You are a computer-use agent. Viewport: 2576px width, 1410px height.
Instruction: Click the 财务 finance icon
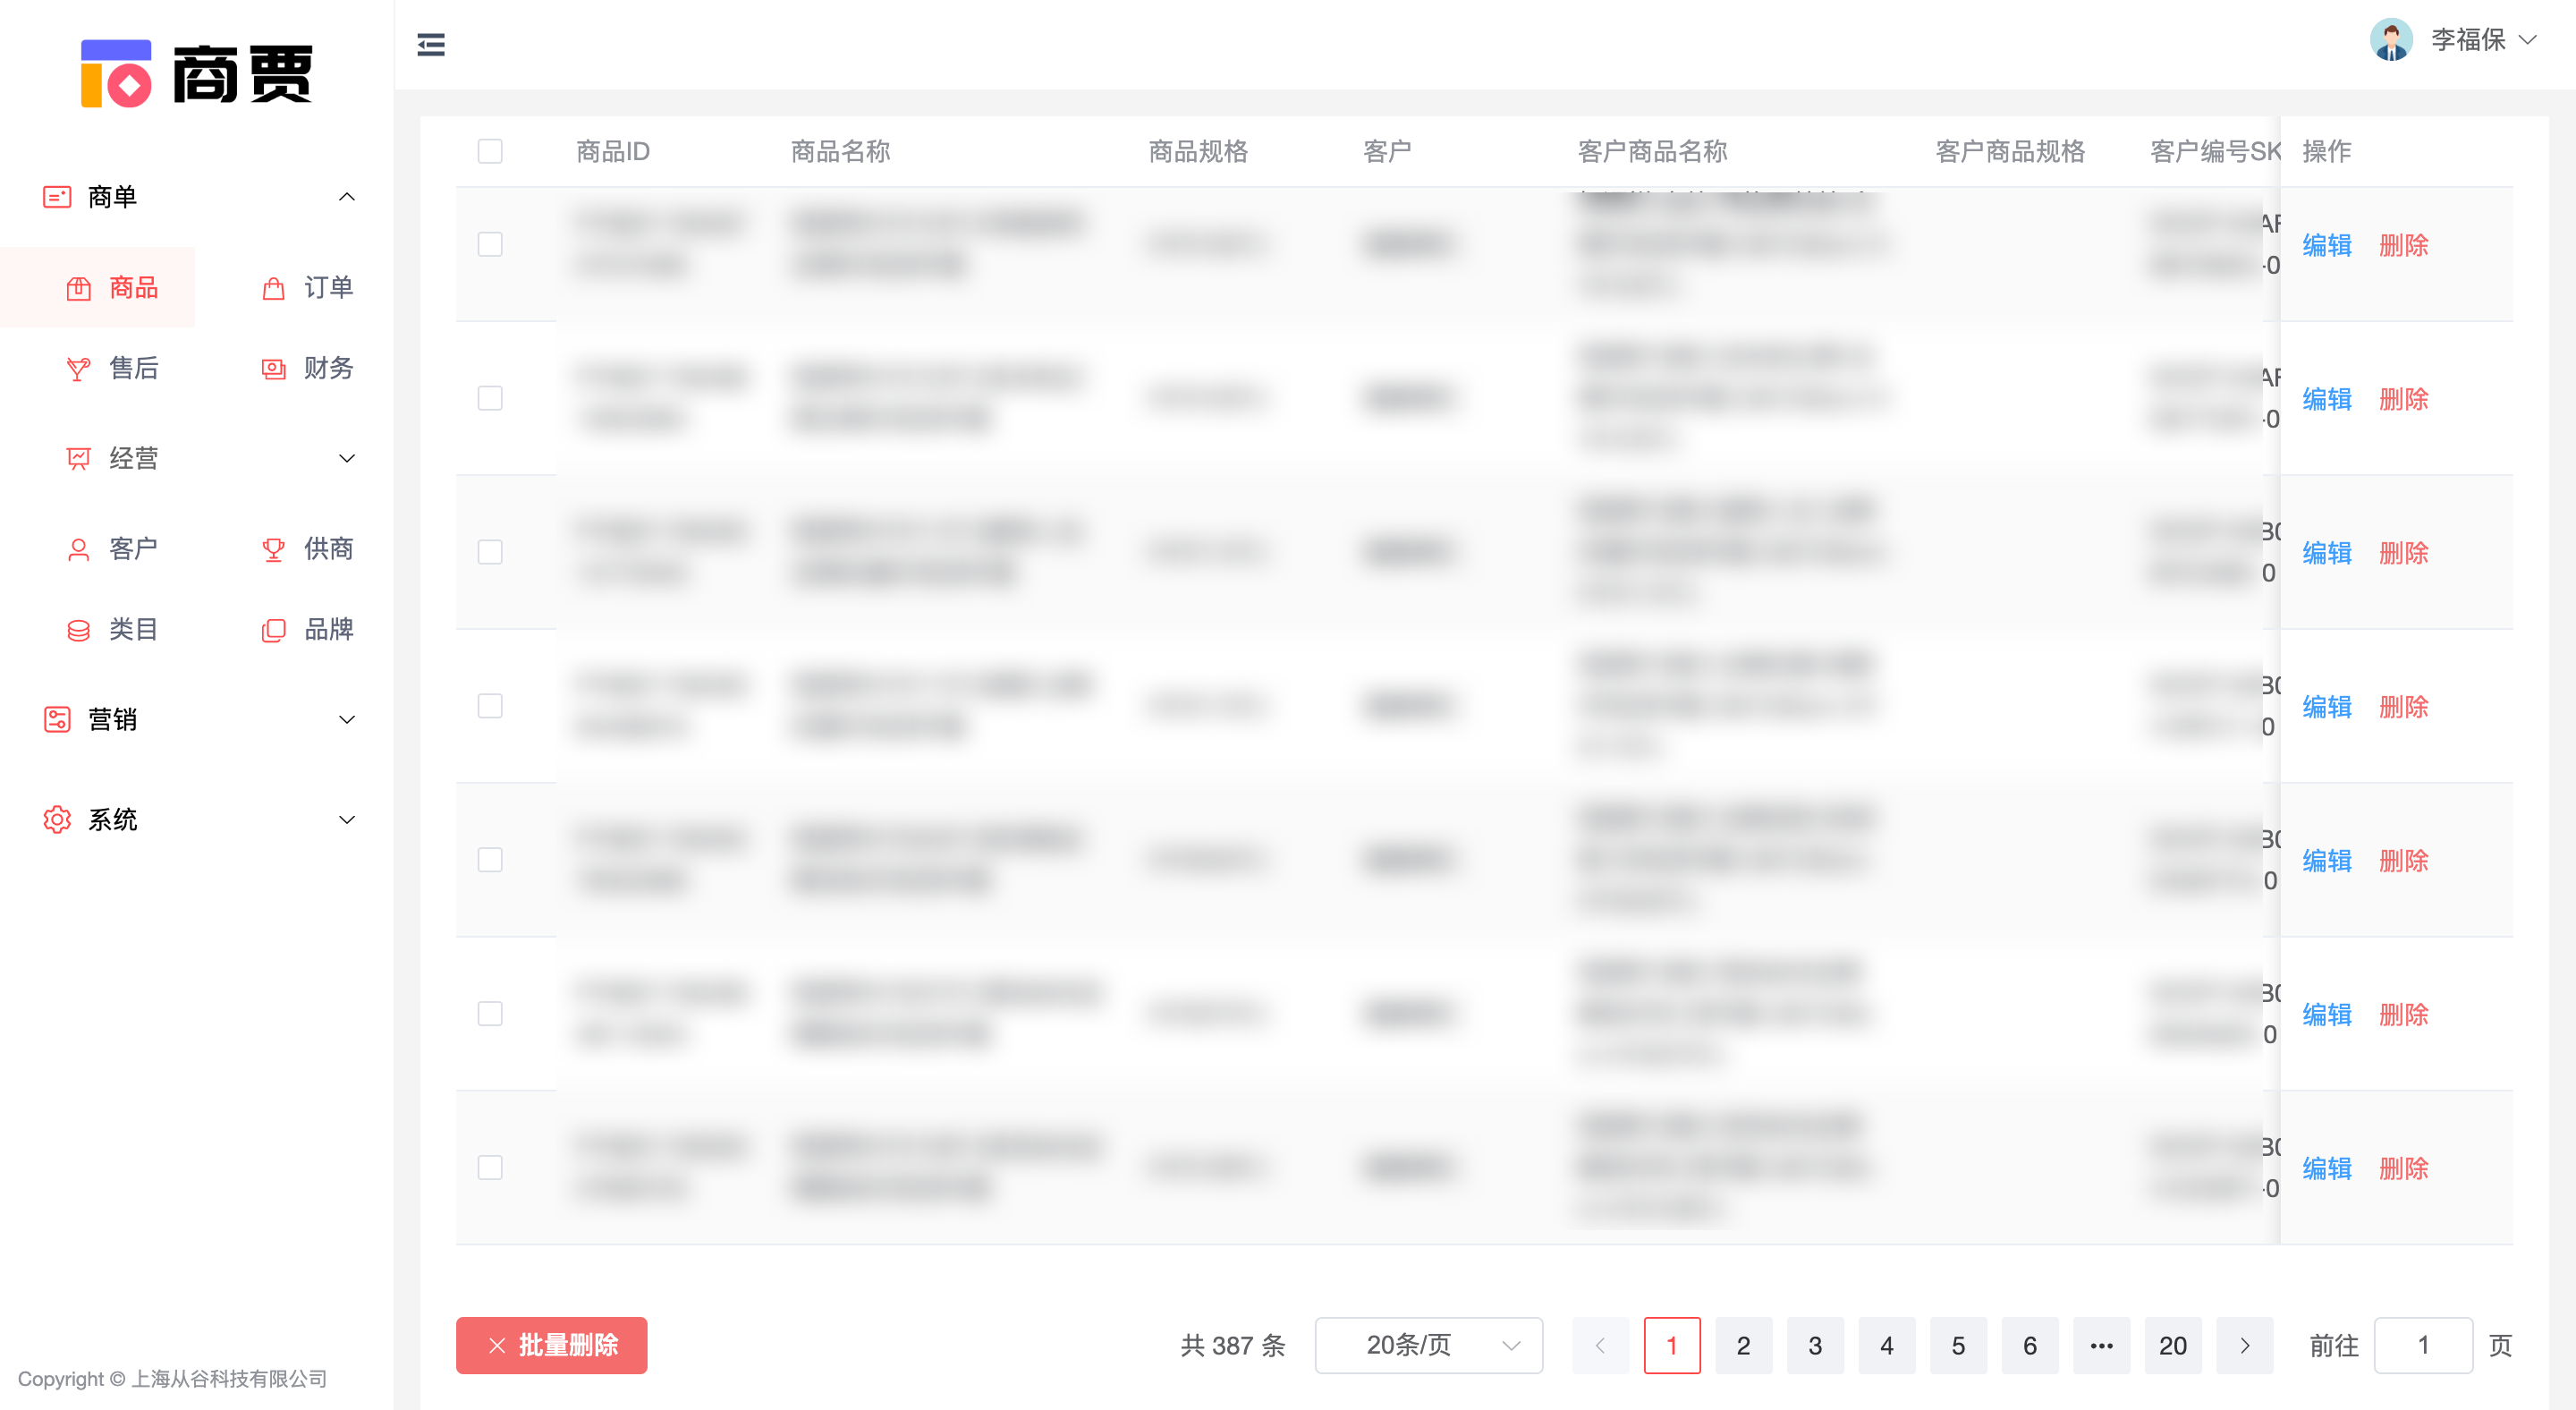tap(273, 369)
